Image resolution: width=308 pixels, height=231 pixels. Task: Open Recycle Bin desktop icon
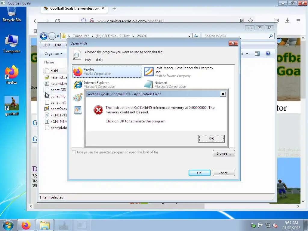(12, 14)
